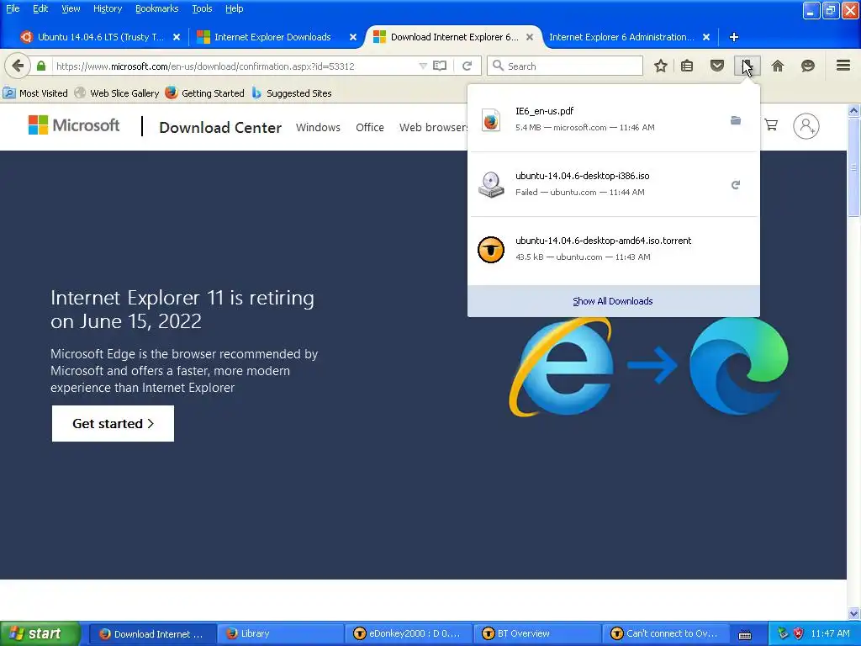Viewport: 861px width, 646px height.
Task: Click the scrollbar up arrow
Action: click(x=853, y=110)
